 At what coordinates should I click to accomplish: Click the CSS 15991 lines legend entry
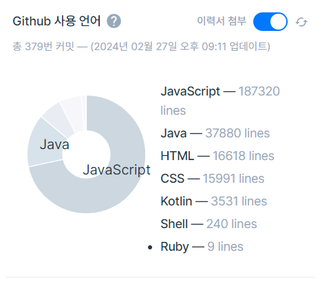213,179
